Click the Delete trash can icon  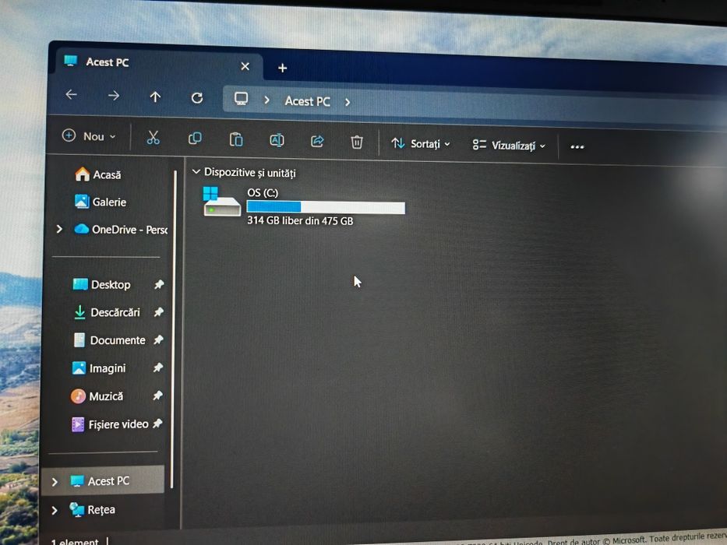coord(357,142)
